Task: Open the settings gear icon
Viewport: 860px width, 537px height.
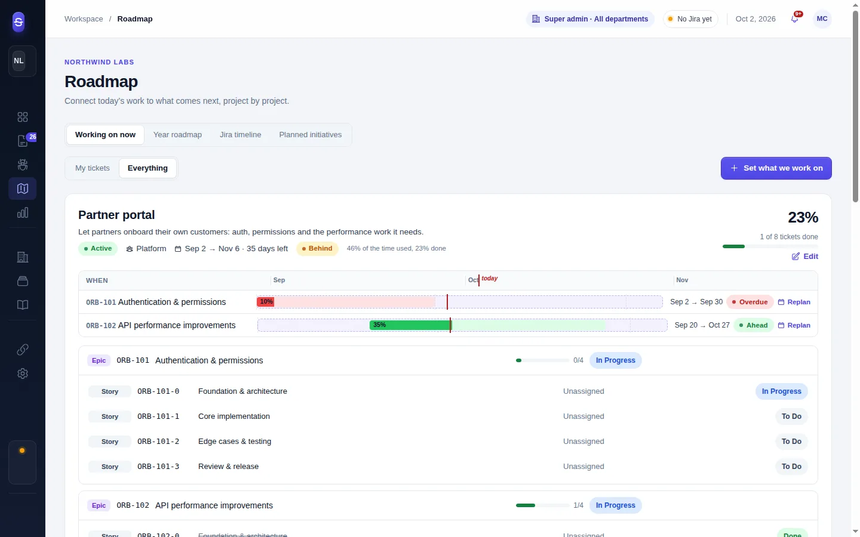Action: [23, 374]
